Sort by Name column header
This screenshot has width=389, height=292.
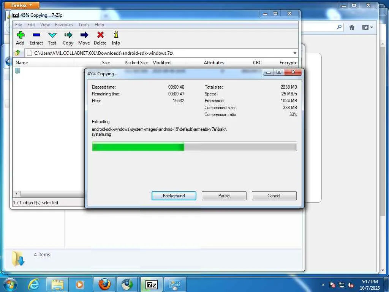[x=44, y=63]
